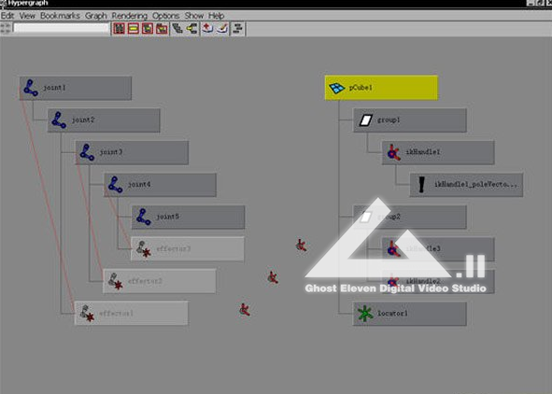This screenshot has height=394, width=552.
Task: Click the Frame All toolbar icon
Action: tap(119, 29)
